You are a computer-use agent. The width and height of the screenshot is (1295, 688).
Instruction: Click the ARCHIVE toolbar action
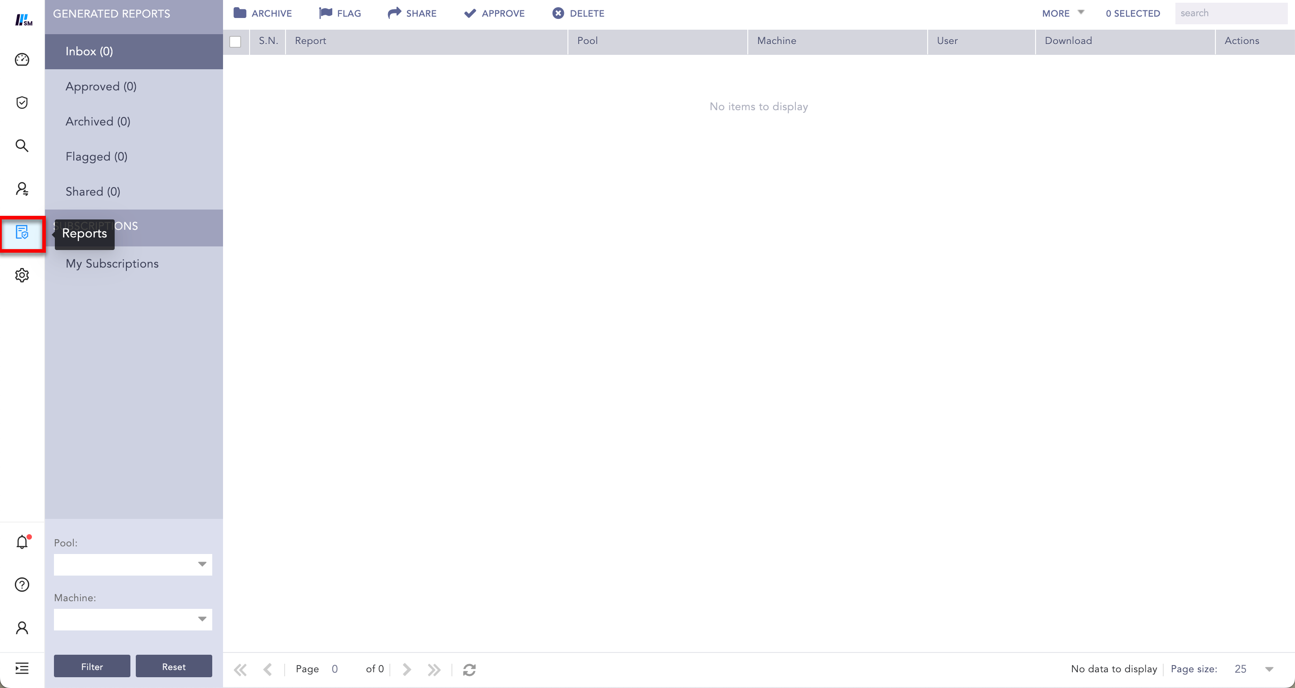(263, 13)
